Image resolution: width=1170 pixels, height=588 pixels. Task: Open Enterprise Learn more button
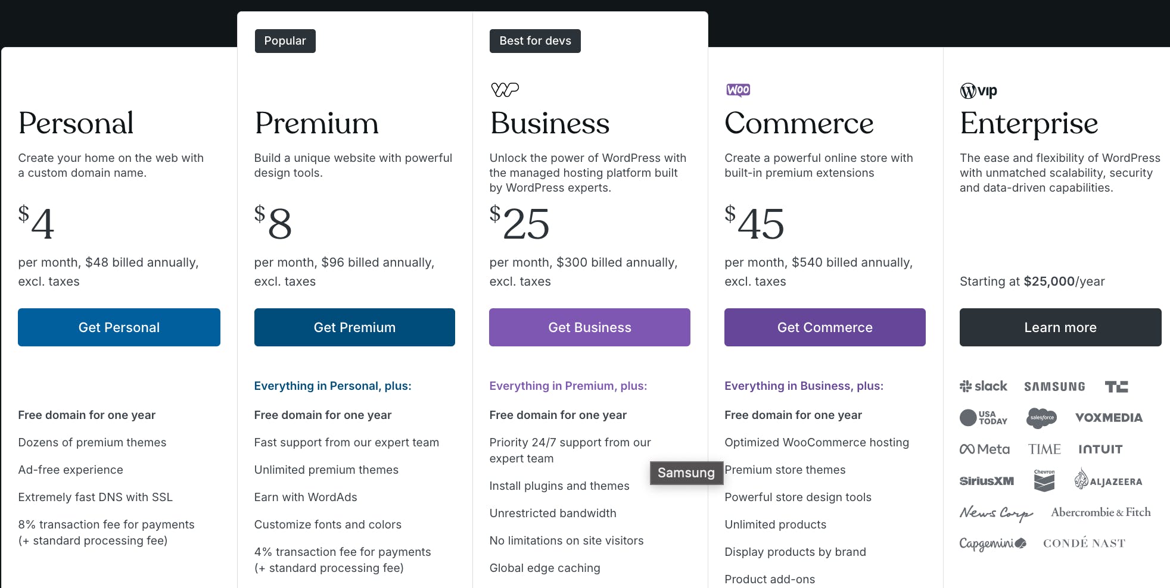tap(1060, 327)
